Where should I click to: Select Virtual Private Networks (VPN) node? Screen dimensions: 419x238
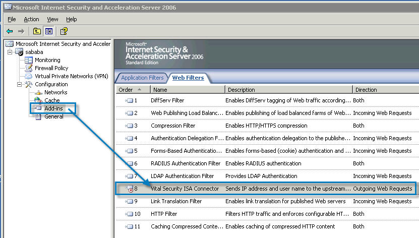pyautogui.click(x=71, y=76)
